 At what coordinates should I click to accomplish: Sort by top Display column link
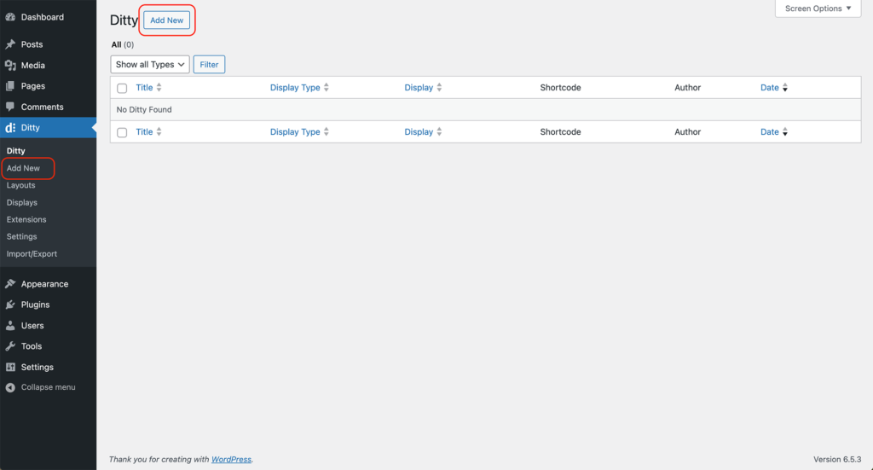coord(419,87)
